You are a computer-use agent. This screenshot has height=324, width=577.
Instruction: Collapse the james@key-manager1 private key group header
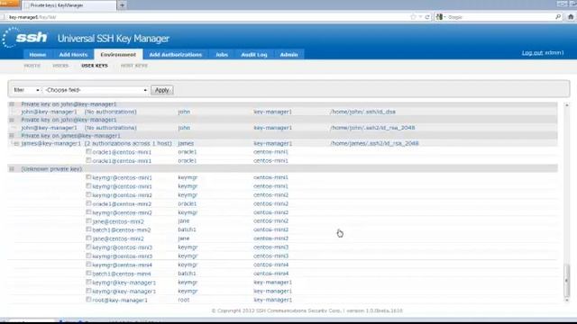click(x=12, y=136)
